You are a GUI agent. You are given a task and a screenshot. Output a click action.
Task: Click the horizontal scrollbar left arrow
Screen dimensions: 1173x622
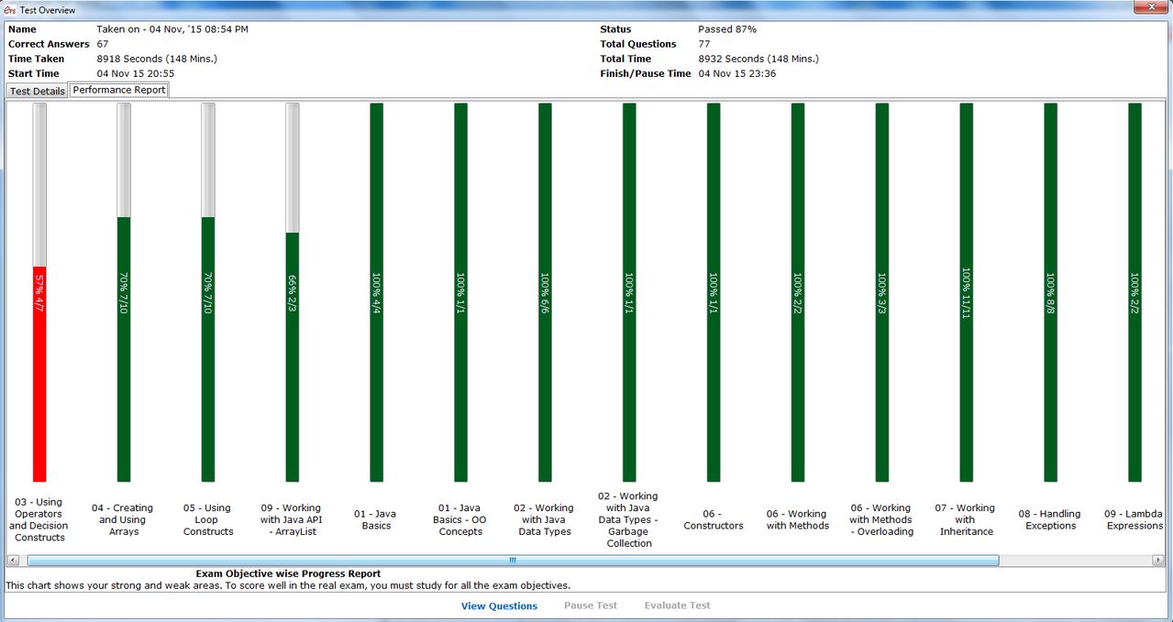tap(13, 560)
